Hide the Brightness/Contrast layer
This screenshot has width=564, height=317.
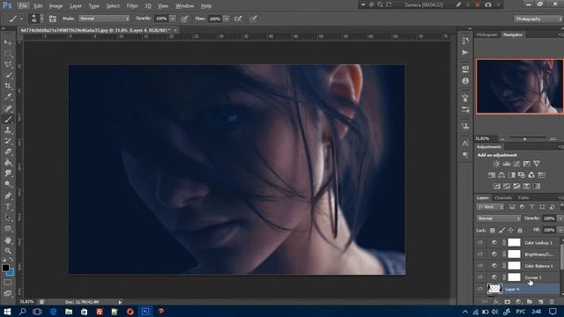(480, 254)
